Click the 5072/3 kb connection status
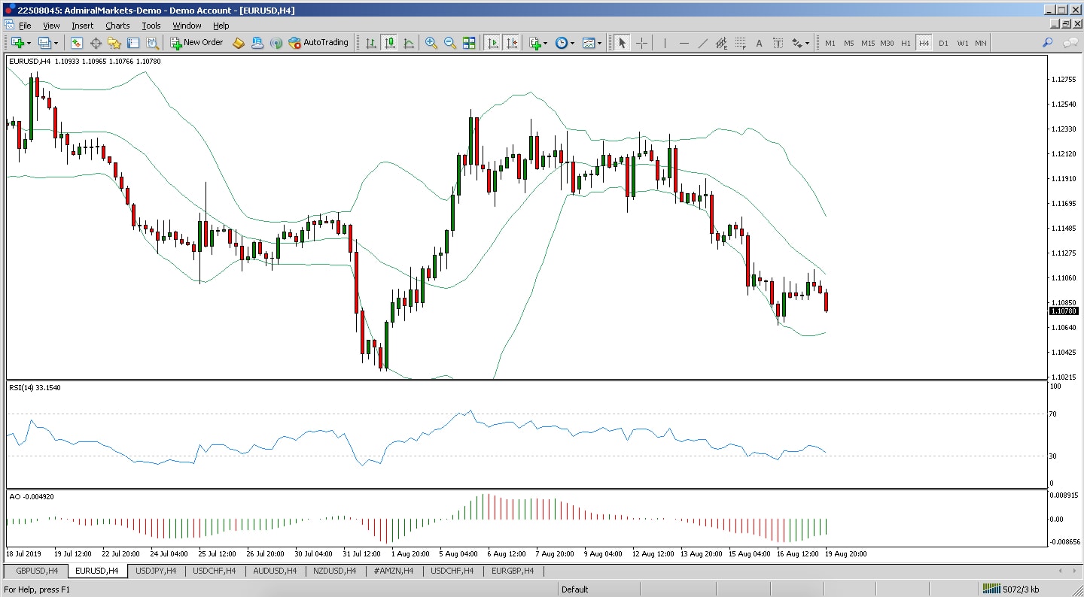 pos(1012,589)
